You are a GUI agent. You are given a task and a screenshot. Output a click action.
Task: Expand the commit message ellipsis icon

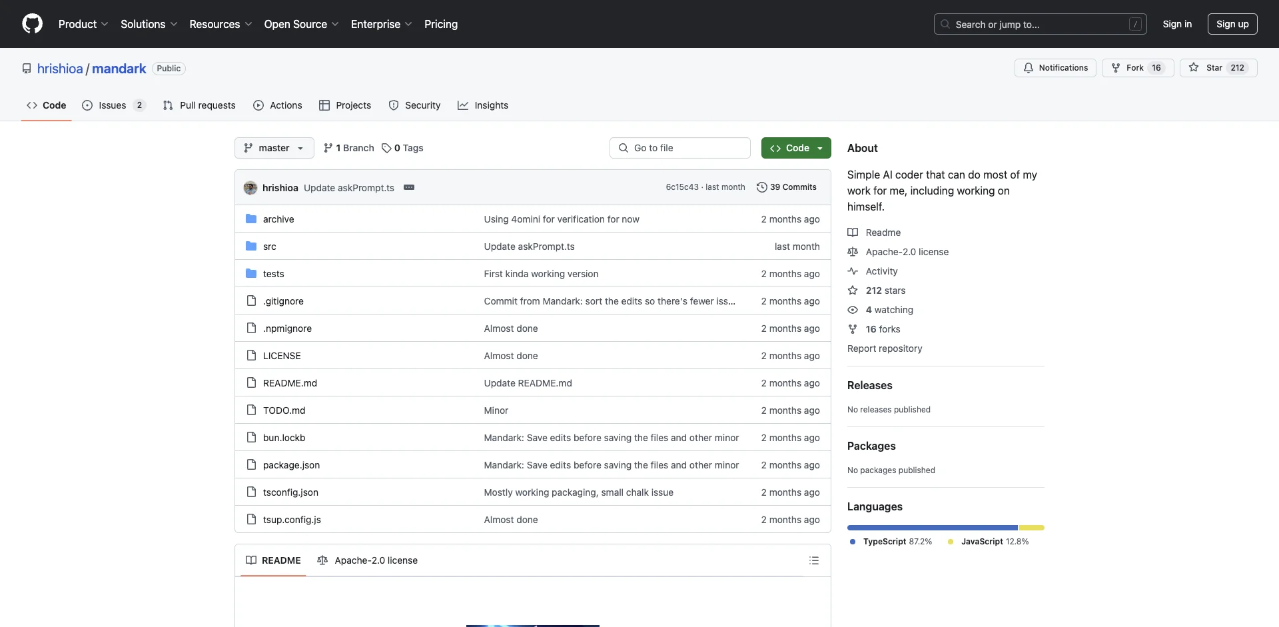[x=409, y=188]
